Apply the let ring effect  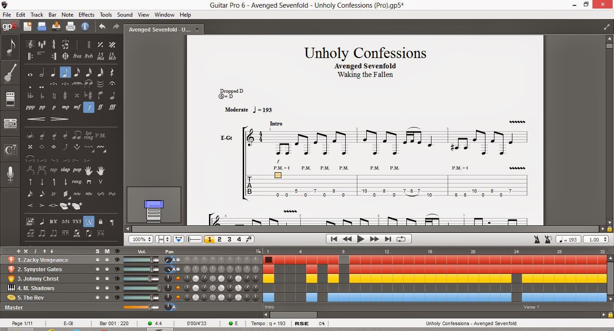[x=89, y=135]
